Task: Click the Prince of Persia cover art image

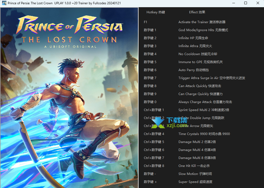Action: coord(69,98)
